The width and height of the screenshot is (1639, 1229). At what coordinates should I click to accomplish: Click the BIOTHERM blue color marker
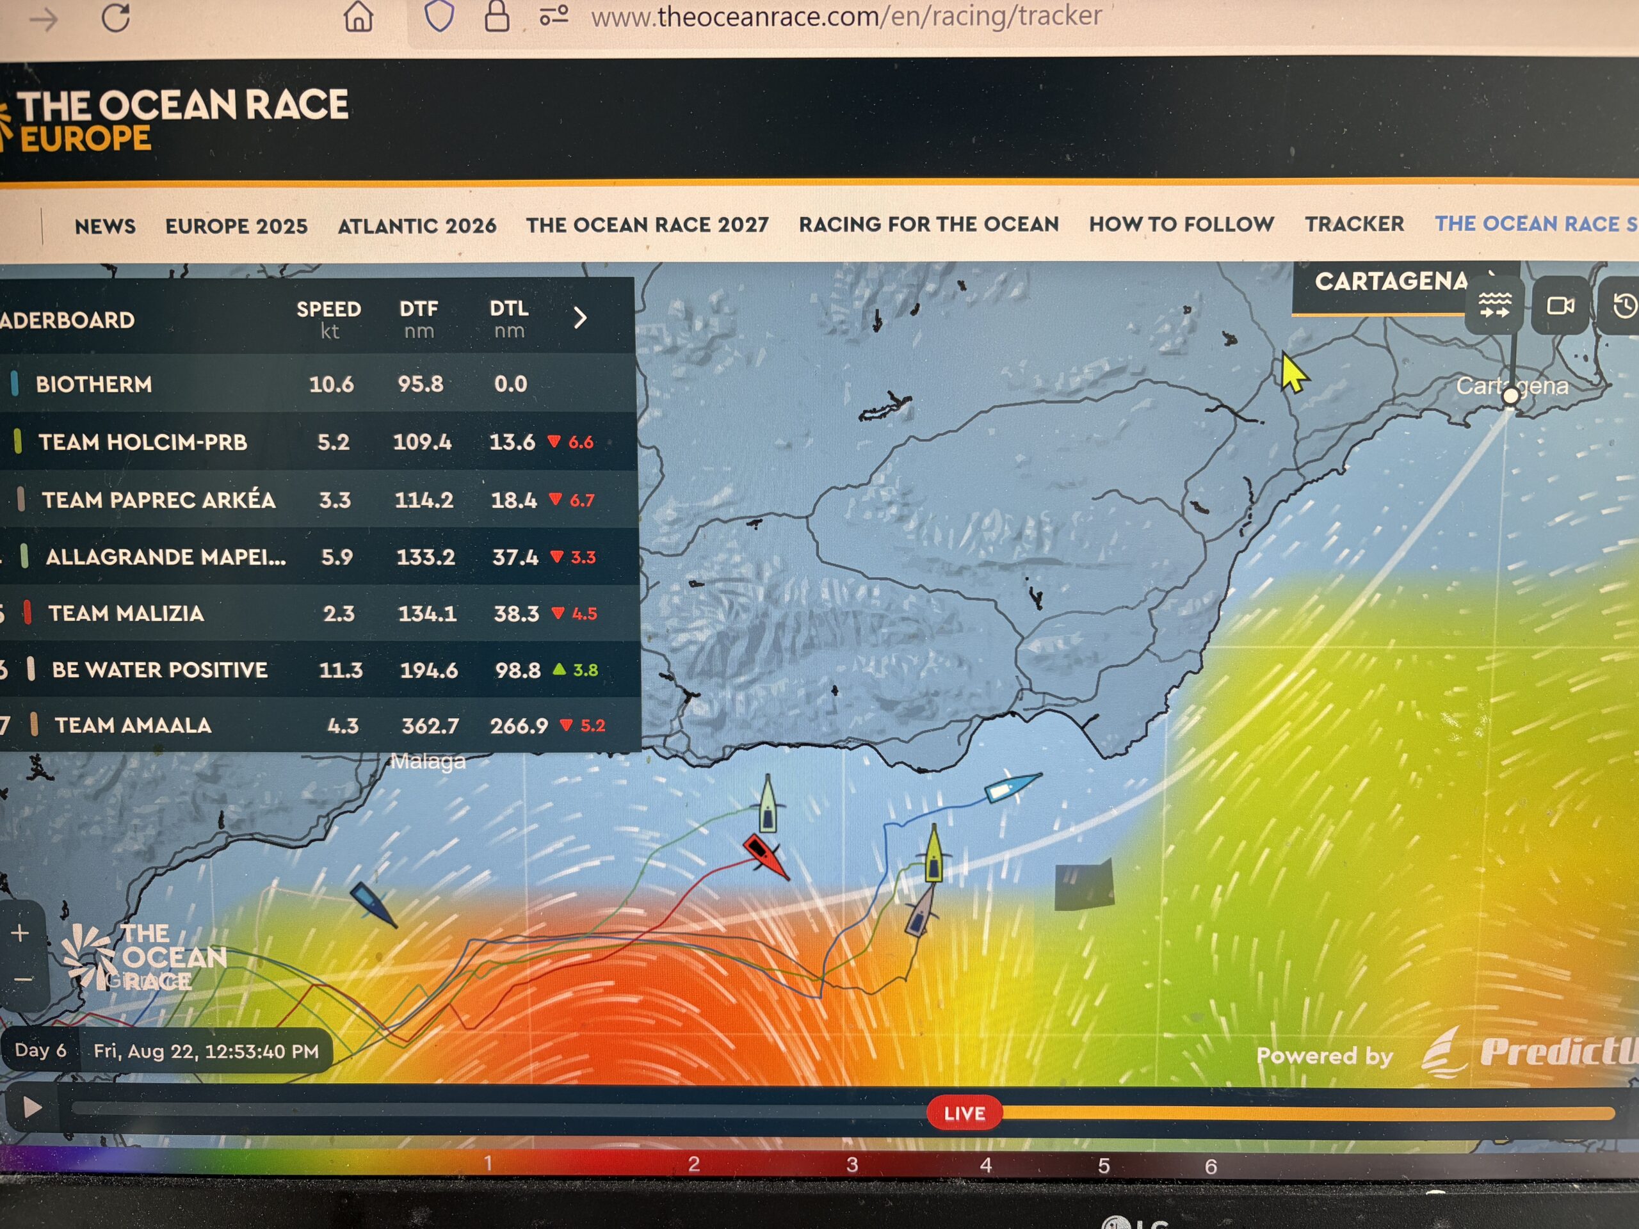coord(14,383)
